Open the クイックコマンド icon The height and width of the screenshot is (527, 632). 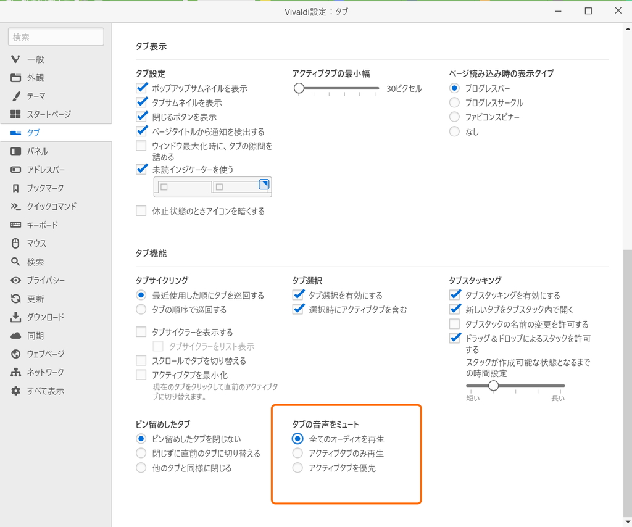click(15, 206)
